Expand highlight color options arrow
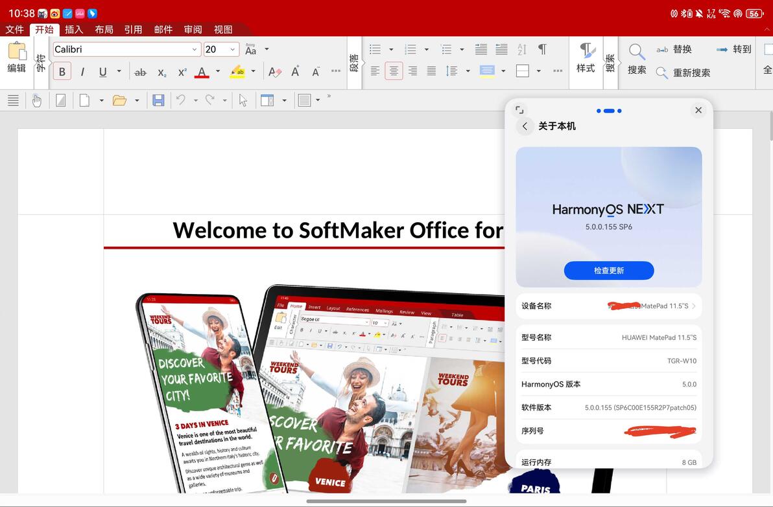Viewport: 773px width, 507px height. click(x=254, y=71)
